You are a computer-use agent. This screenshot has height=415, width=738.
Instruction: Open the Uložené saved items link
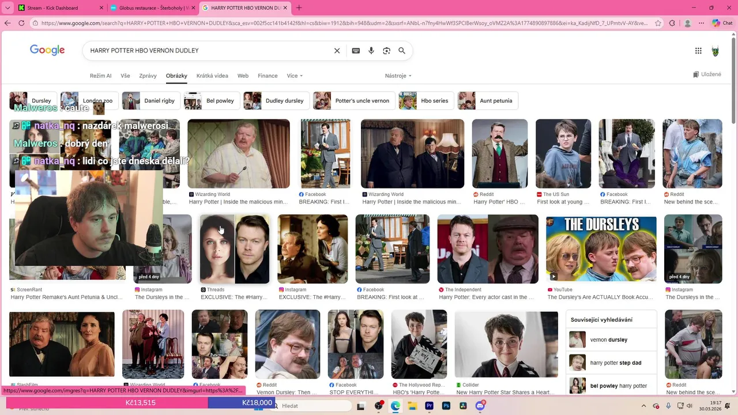[x=707, y=74]
